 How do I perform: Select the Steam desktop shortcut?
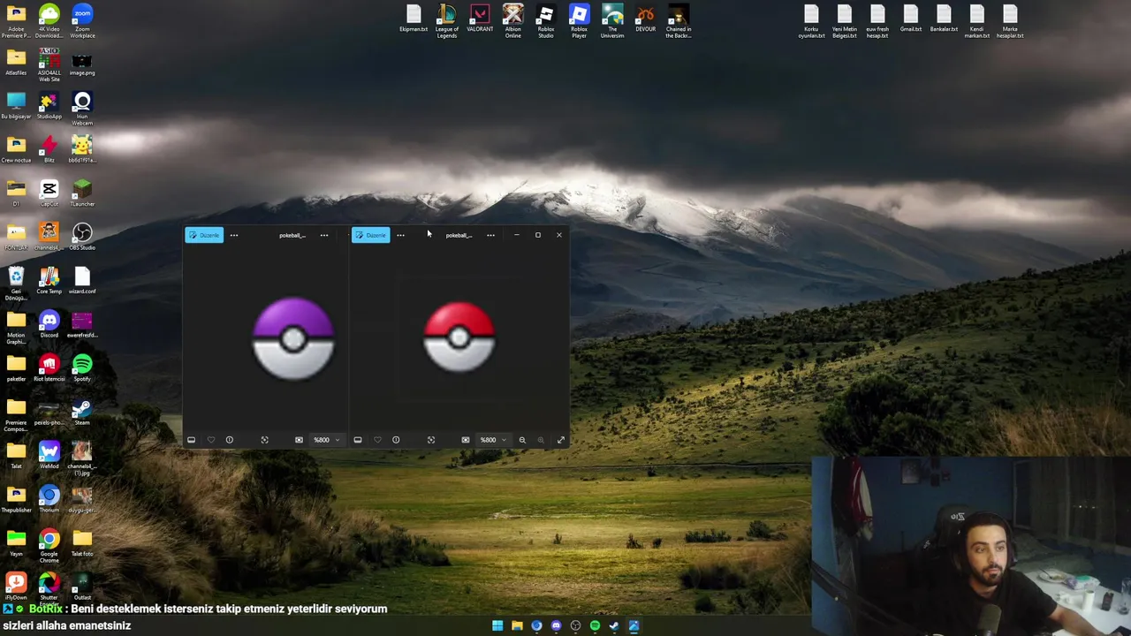[82, 412]
